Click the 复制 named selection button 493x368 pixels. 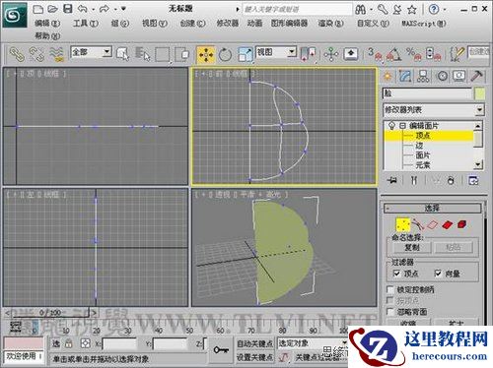(x=412, y=247)
